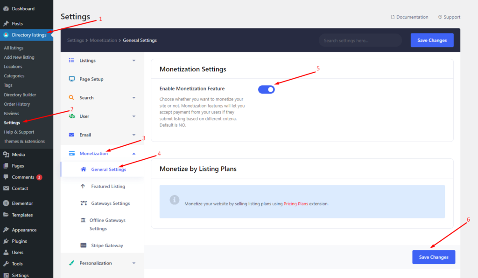Open the Support link
Image resolution: width=478 pixels, height=278 pixels.
click(449, 17)
